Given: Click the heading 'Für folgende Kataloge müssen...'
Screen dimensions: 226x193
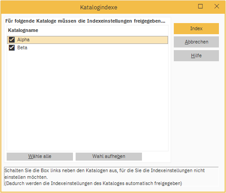Looking at the screenshot, I should click(85, 21).
